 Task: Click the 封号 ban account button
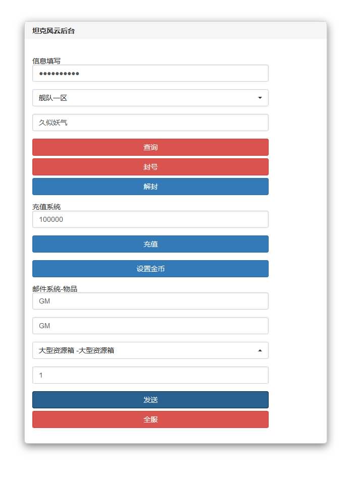click(150, 167)
